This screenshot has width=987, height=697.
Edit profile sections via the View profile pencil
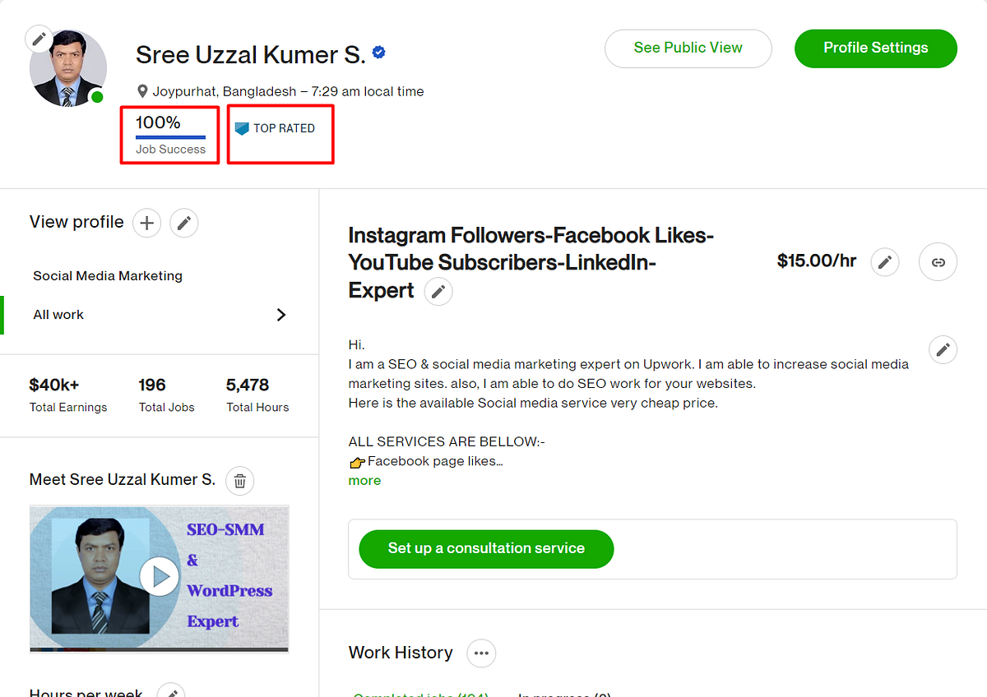pyautogui.click(x=183, y=223)
